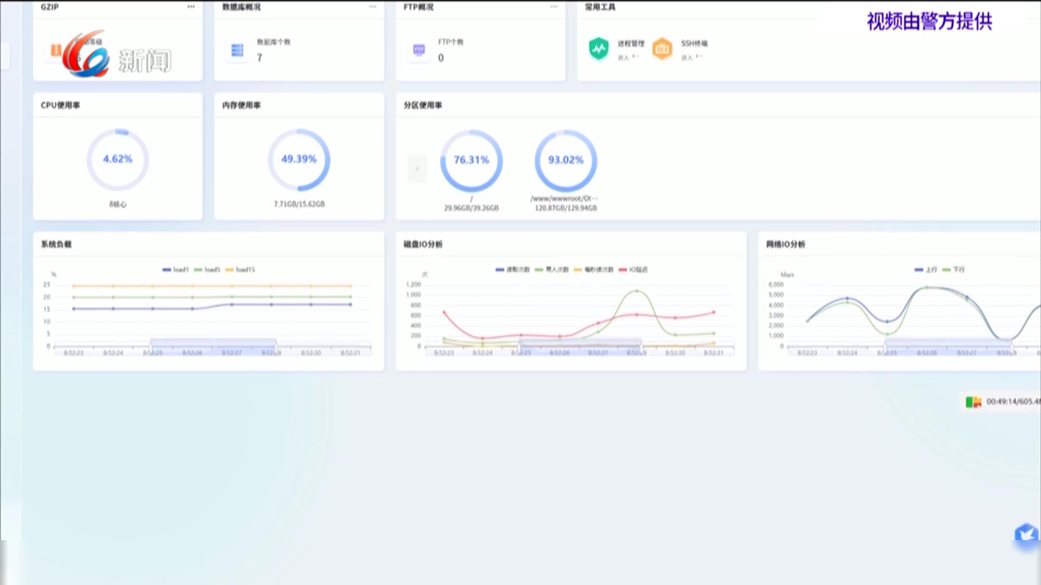The image size is (1041, 585).
Task: Click the green recording status icon
Action: coord(973,402)
